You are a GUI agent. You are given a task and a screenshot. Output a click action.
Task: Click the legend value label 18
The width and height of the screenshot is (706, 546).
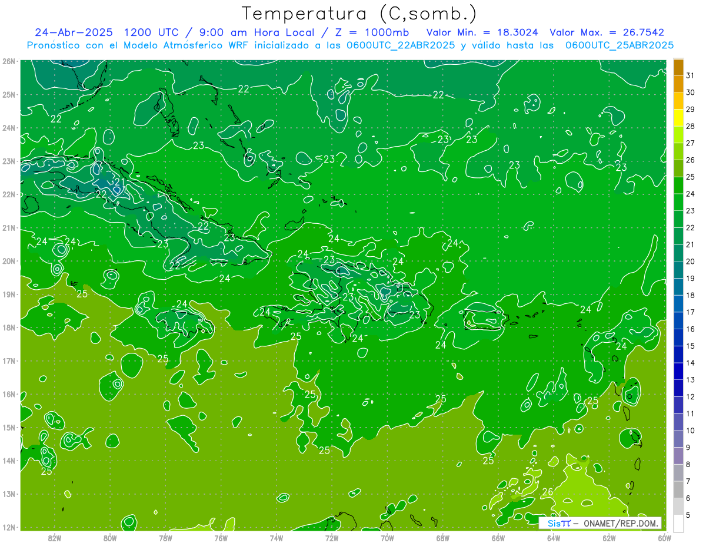[691, 295]
